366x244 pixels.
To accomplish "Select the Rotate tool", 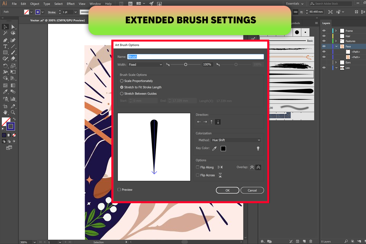I will (5, 66).
